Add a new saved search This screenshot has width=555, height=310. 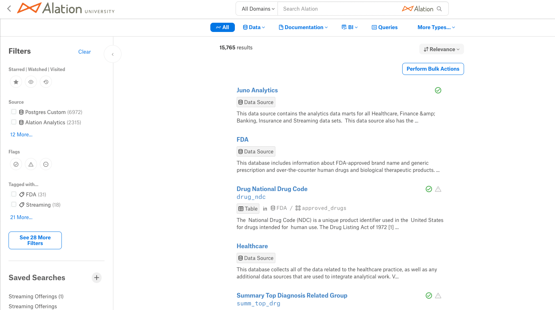(97, 278)
